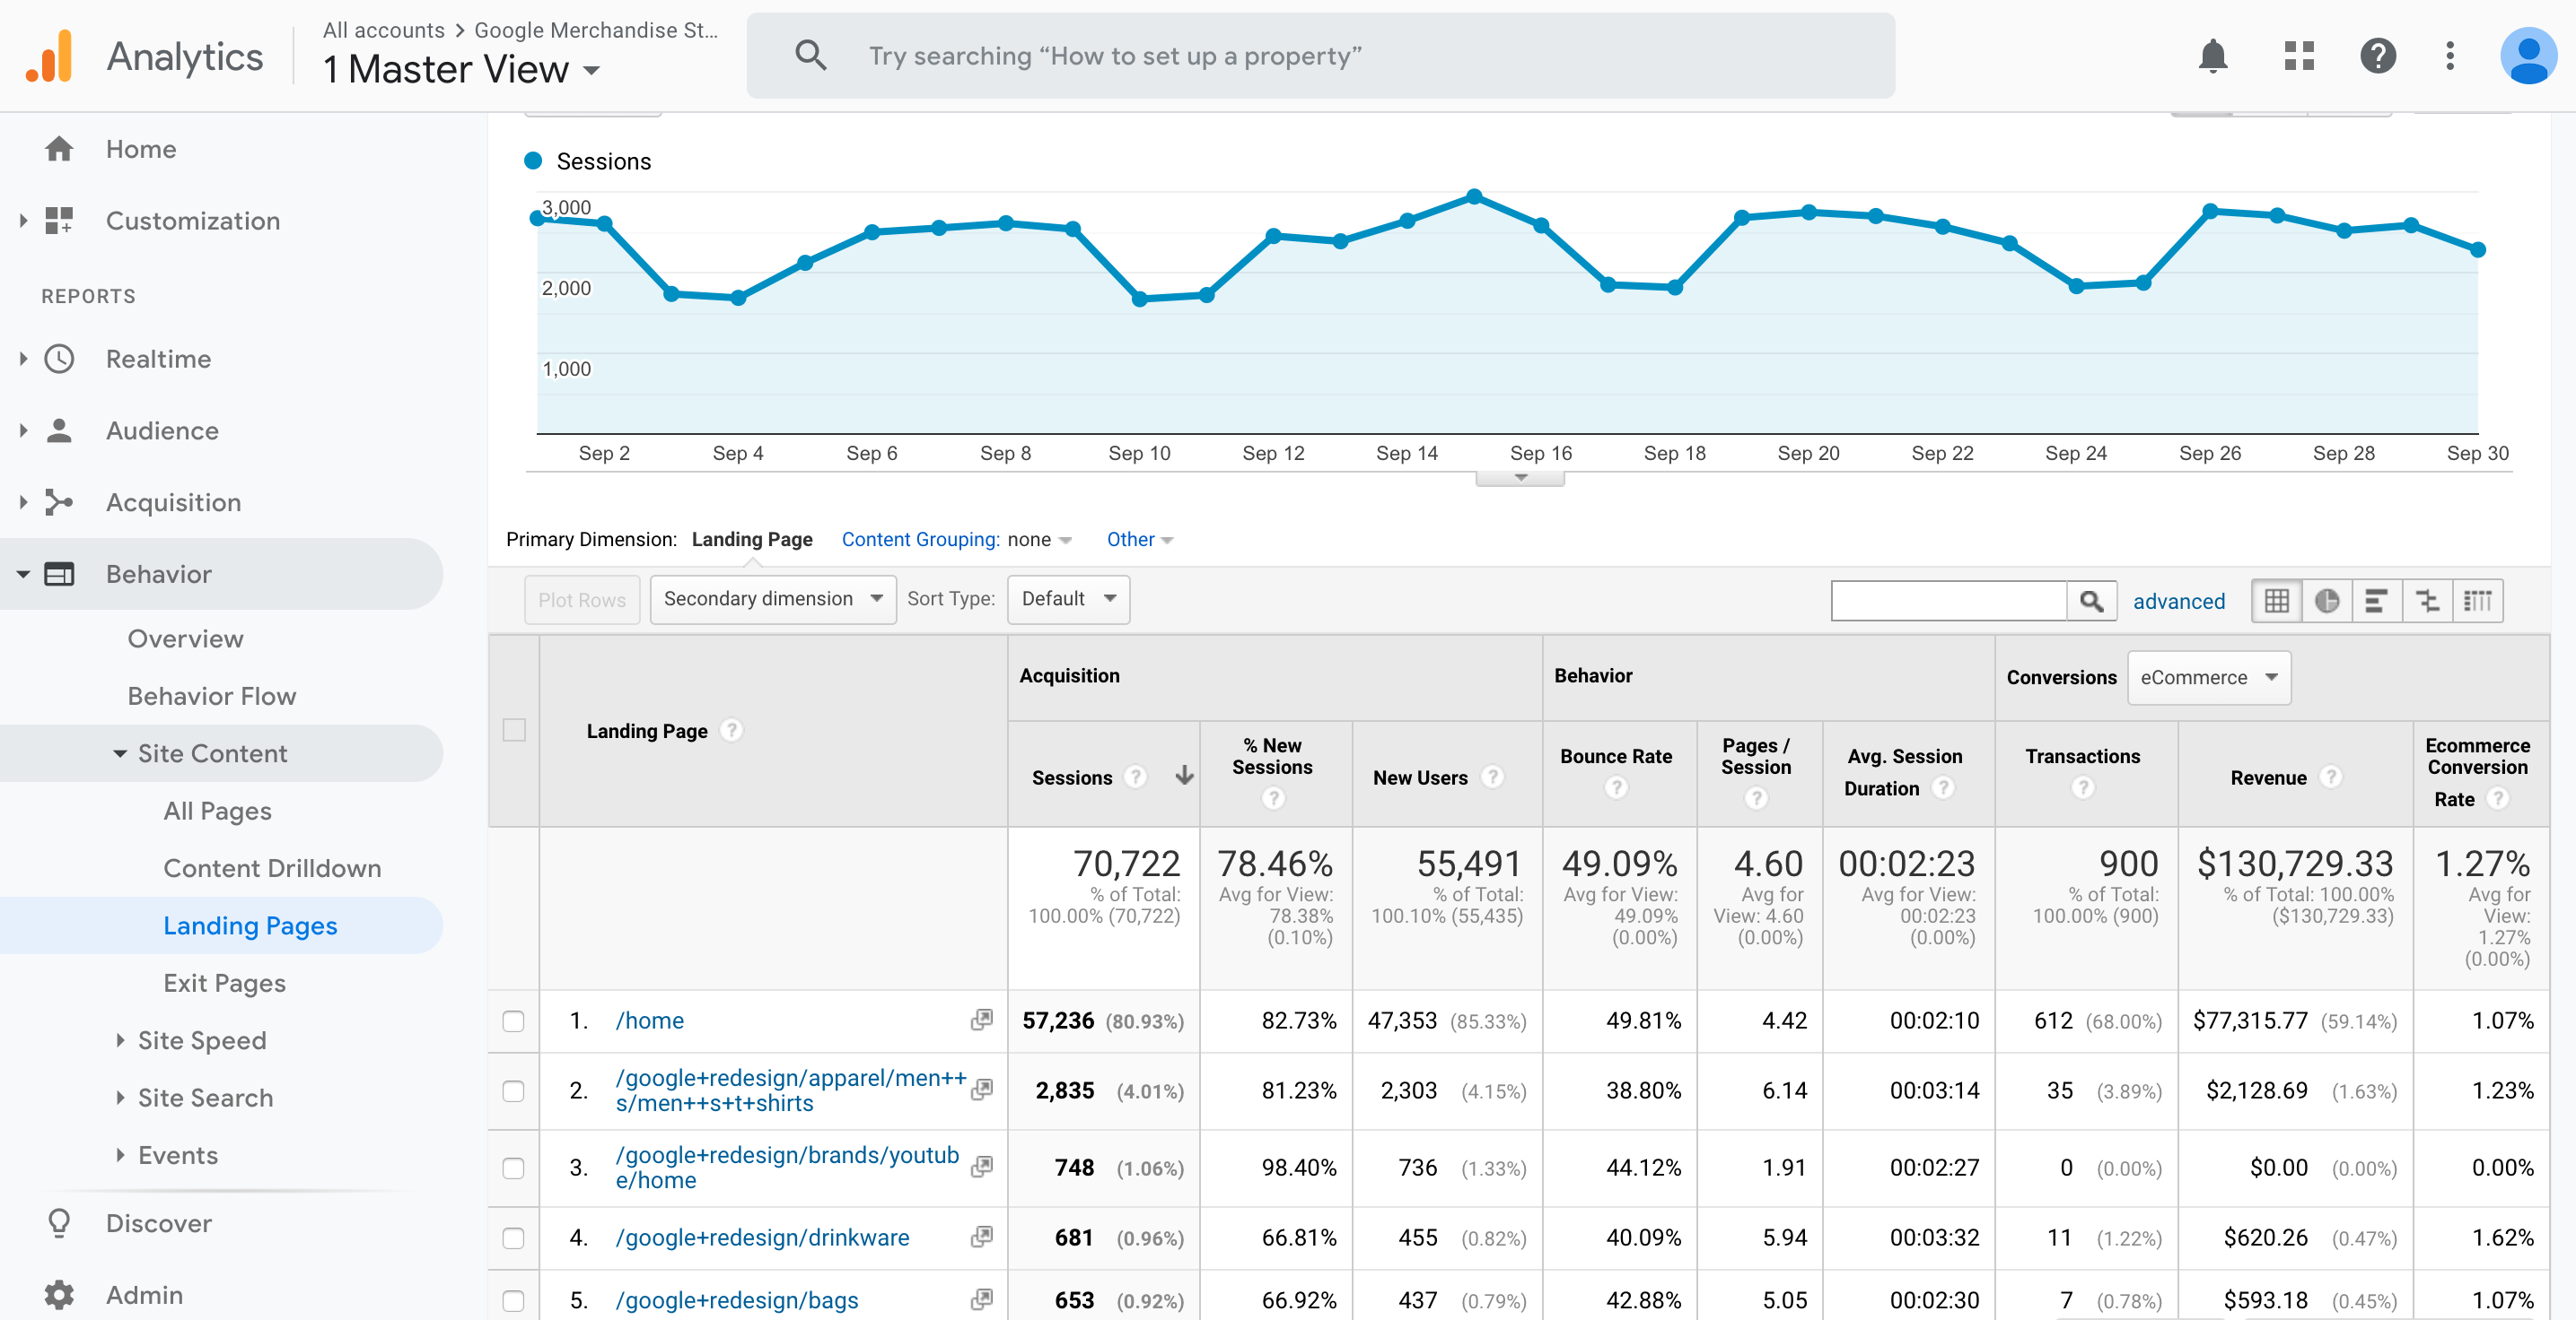
Task: Click the help question mark icon
Action: (2377, 56)
